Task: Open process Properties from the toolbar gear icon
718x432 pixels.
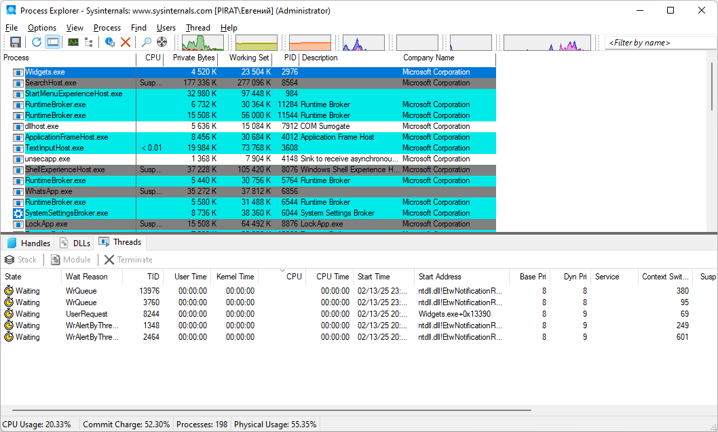Action: pyautogui.click(x=110, y=42)
